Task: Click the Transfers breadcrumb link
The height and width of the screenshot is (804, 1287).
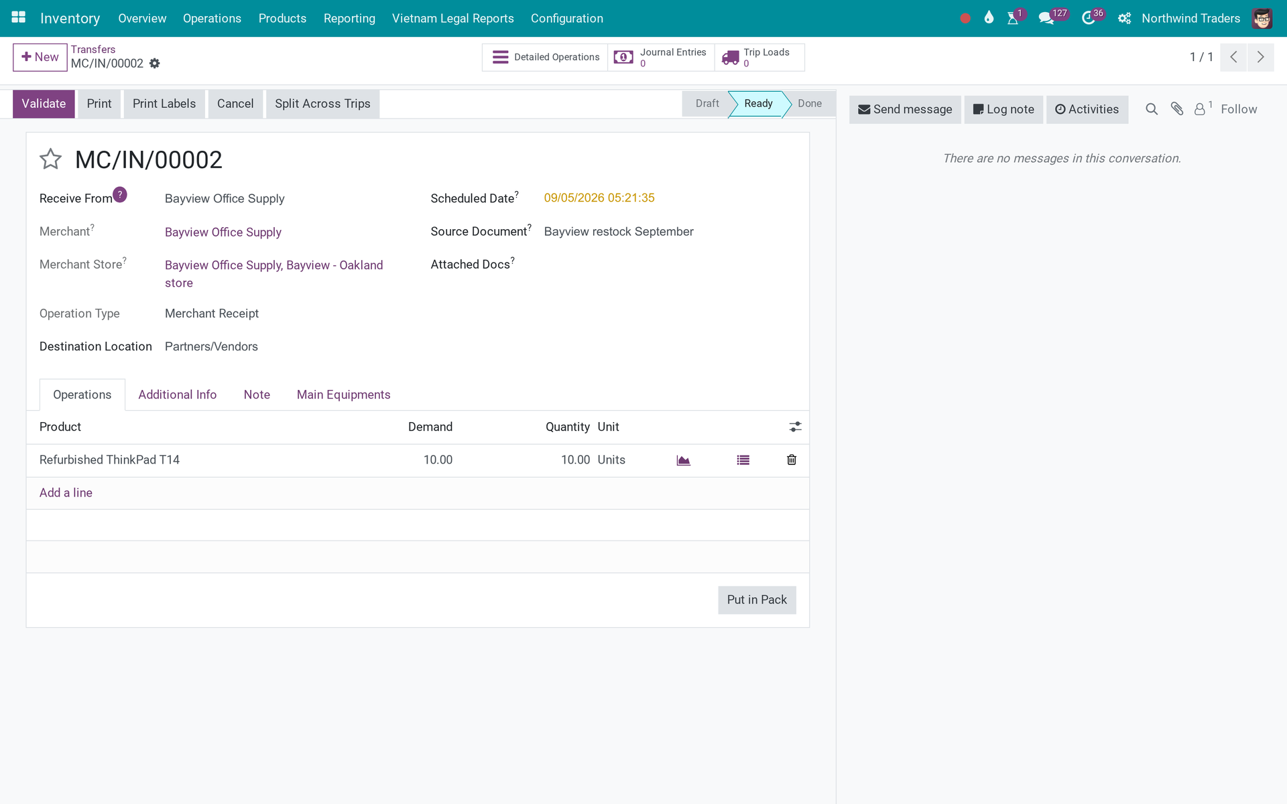Action: (x=93, y=50)
